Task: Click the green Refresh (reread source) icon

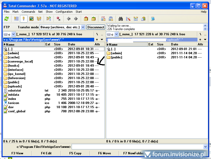Action: pyautogui.click(x=7, y=19)
